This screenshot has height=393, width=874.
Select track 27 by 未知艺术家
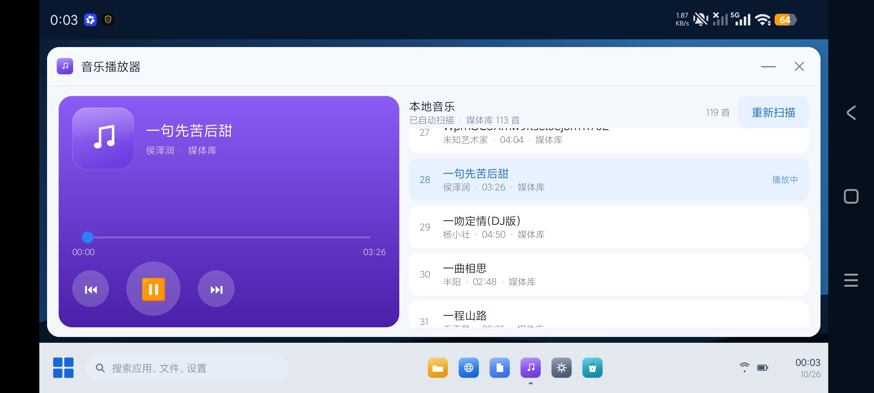609,140
